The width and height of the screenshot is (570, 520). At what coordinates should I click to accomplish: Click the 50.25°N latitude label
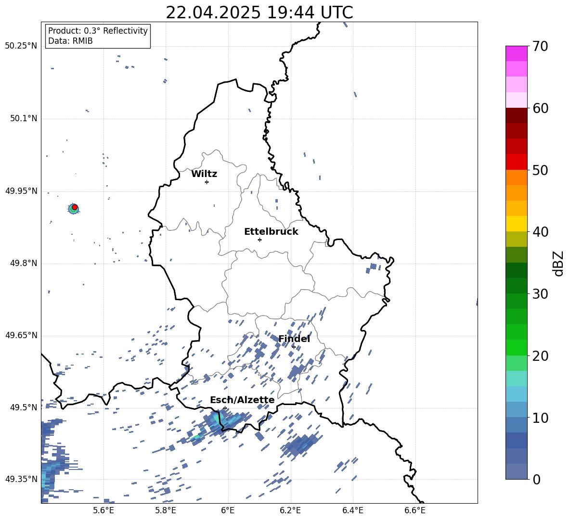point(21,46)
